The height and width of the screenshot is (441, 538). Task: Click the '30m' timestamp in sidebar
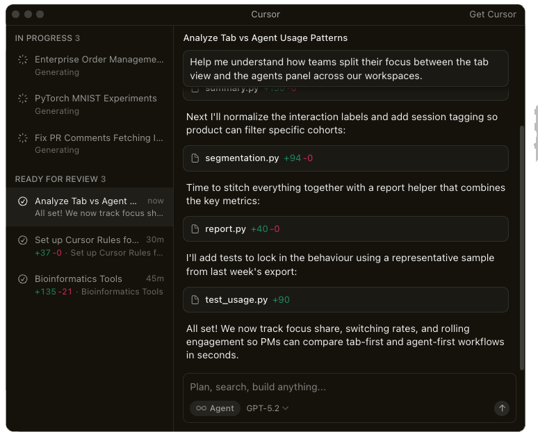pos(155,240)
